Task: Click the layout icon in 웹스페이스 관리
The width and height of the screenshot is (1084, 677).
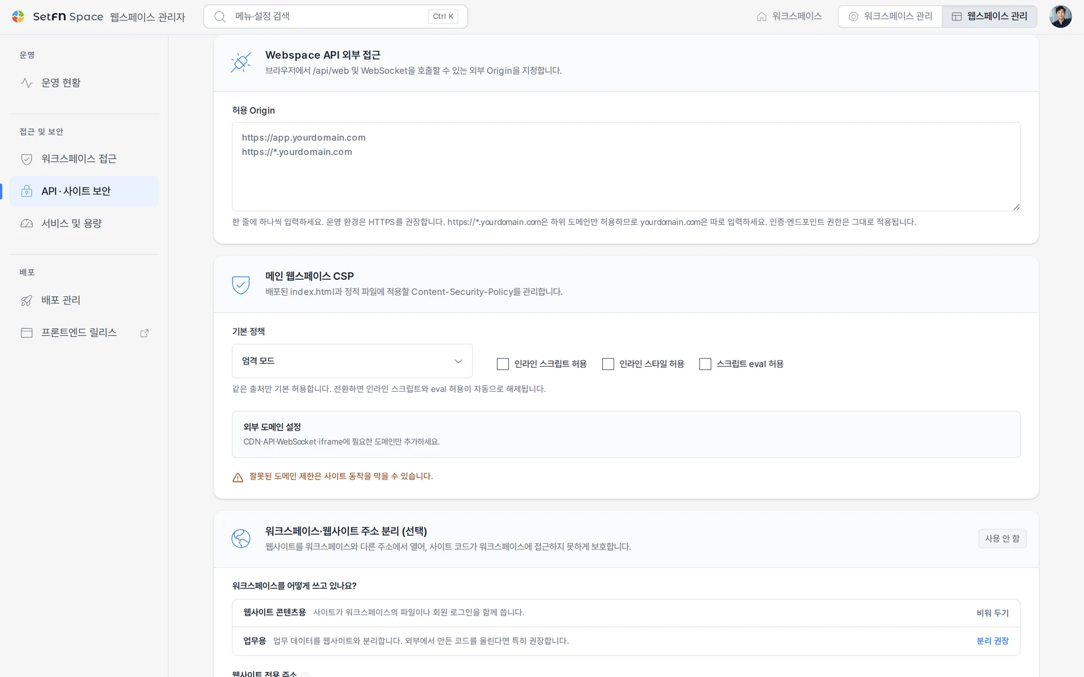Action: tap(957, 16)
